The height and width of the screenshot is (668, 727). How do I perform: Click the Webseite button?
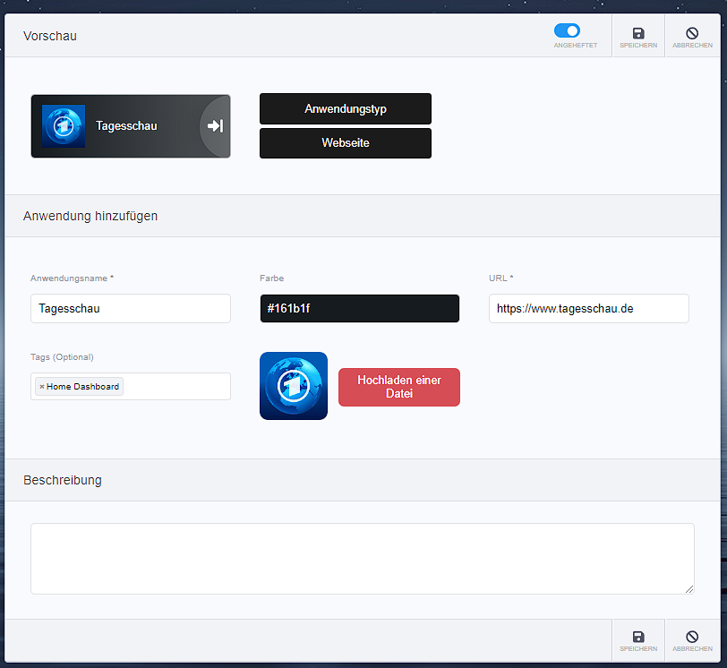[x=345, y=143]
